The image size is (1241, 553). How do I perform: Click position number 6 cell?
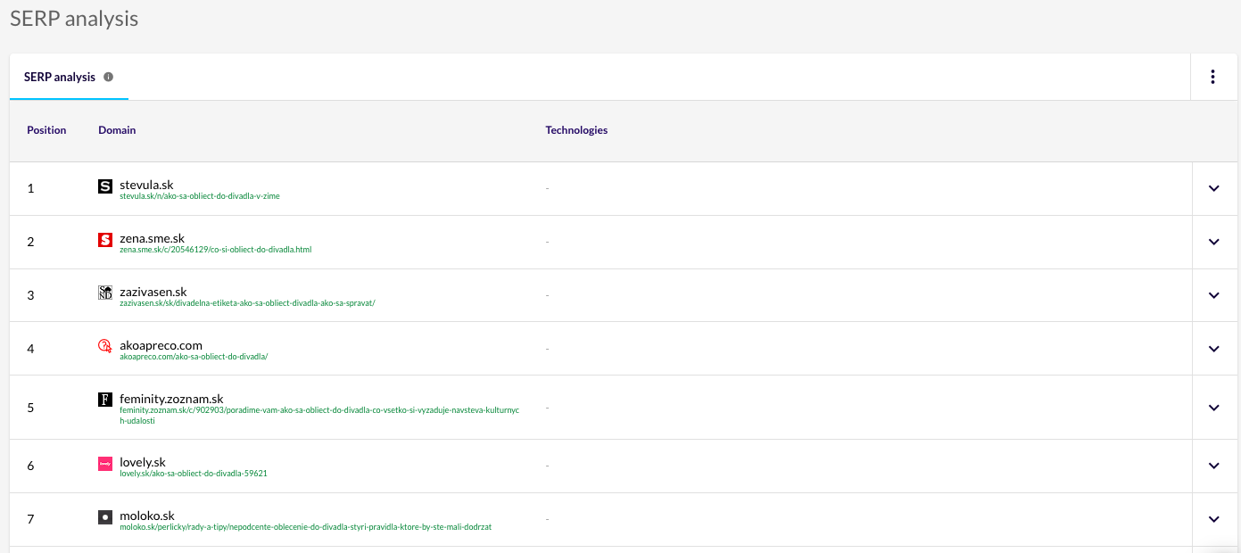(x=30, y=466)
